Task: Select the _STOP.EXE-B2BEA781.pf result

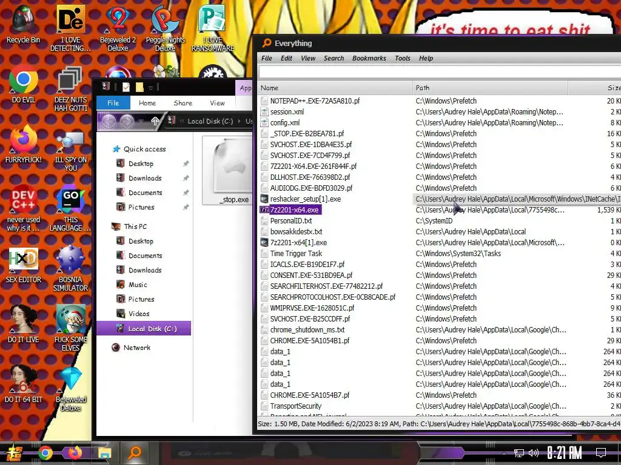Action: coord(306,133)
